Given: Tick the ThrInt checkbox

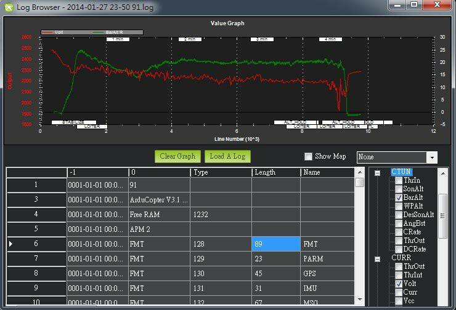Looking at the screenshot, I should coord(399,275).
